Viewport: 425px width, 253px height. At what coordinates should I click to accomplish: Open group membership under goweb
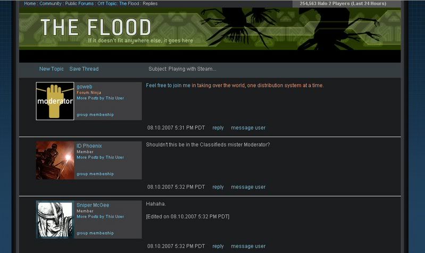pyautogui.click(x=95, y=115)
